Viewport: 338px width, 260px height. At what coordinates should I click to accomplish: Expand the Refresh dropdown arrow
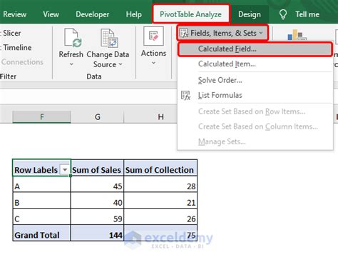click(71, 64)
